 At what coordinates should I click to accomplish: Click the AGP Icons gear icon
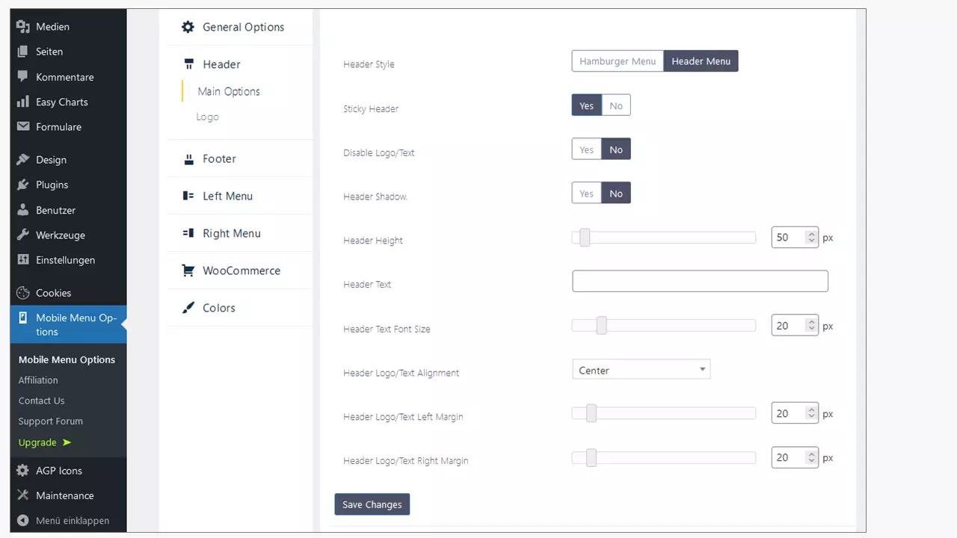coord(23,470)
